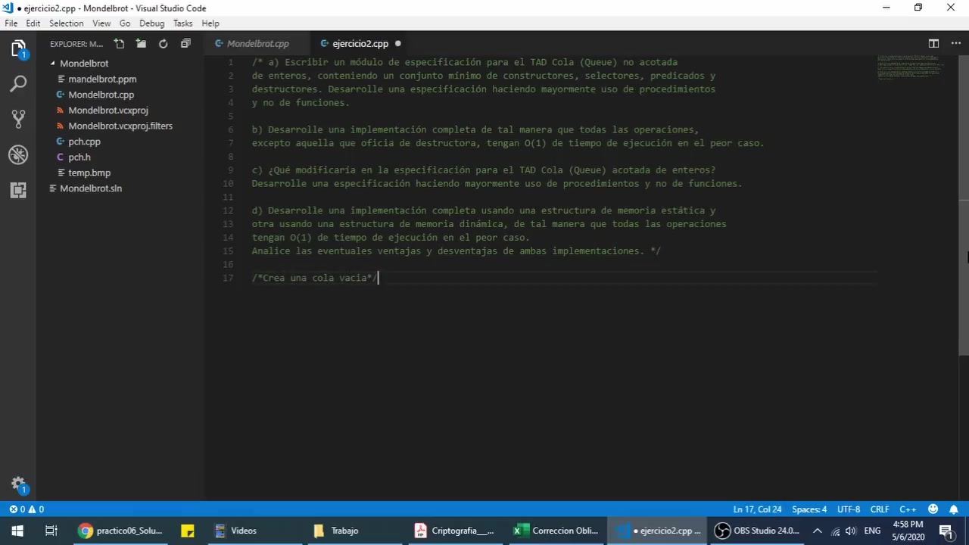Switch to the ejercicio2.cpp editor tab

[x=360, y=44]
